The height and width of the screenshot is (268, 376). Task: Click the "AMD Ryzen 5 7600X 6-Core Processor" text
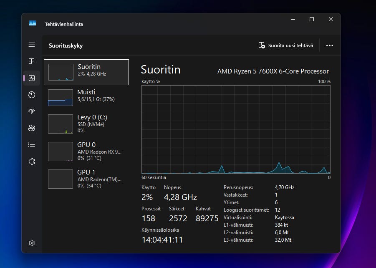273,71
